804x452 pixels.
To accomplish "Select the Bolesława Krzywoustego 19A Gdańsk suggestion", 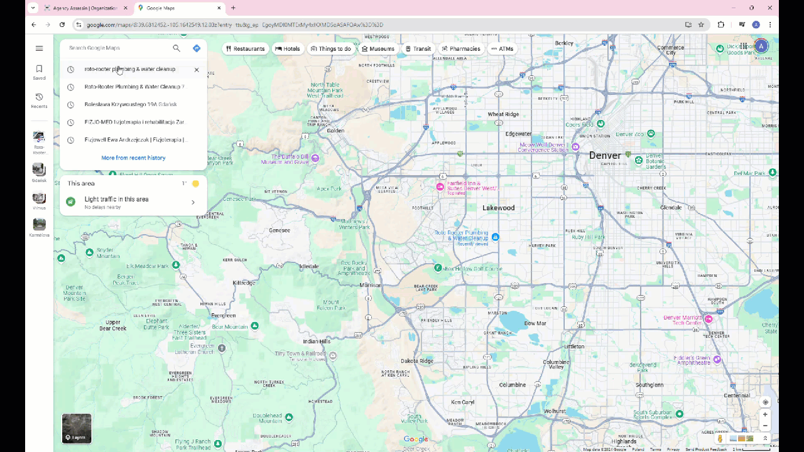I will (x=131, y=105).
